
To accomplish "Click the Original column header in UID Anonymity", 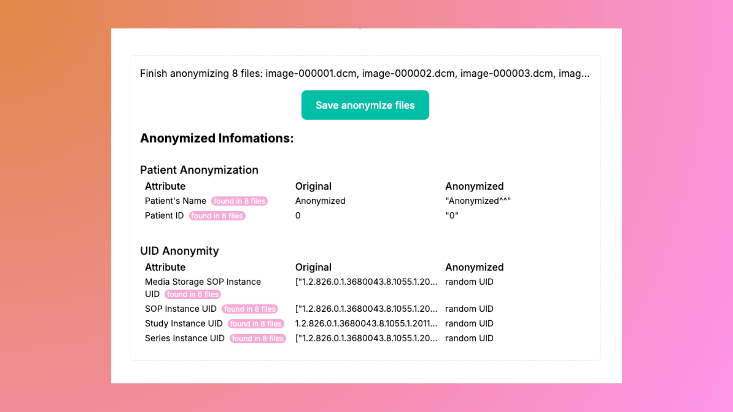I will point(313,267).
